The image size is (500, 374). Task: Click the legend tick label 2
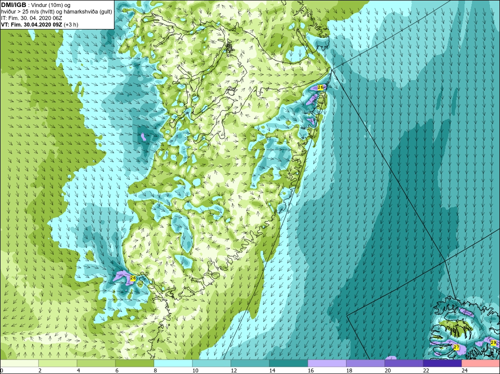point(40,370)
